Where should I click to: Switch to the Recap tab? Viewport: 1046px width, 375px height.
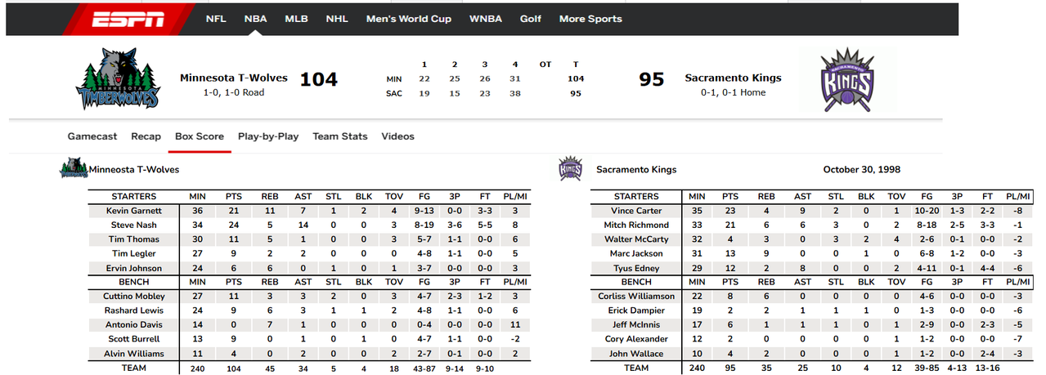point(146,136)
